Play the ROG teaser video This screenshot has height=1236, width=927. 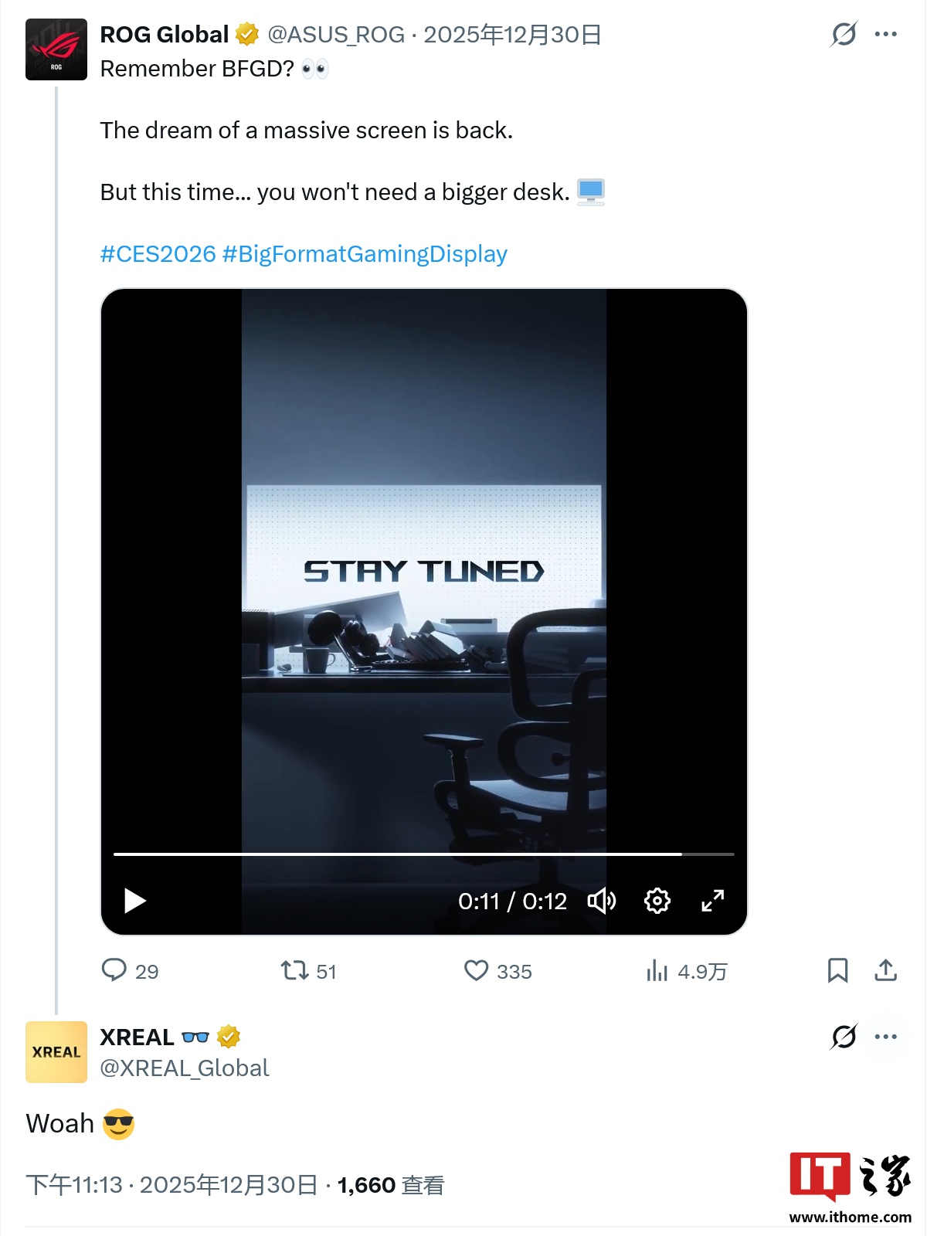coord(135,901)
